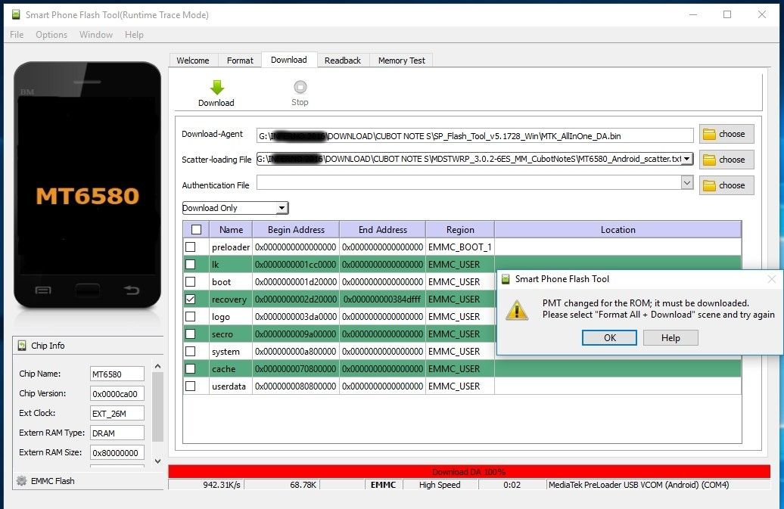784x509 pixels.
Task: Click the Stop icon
Action: 300,87
